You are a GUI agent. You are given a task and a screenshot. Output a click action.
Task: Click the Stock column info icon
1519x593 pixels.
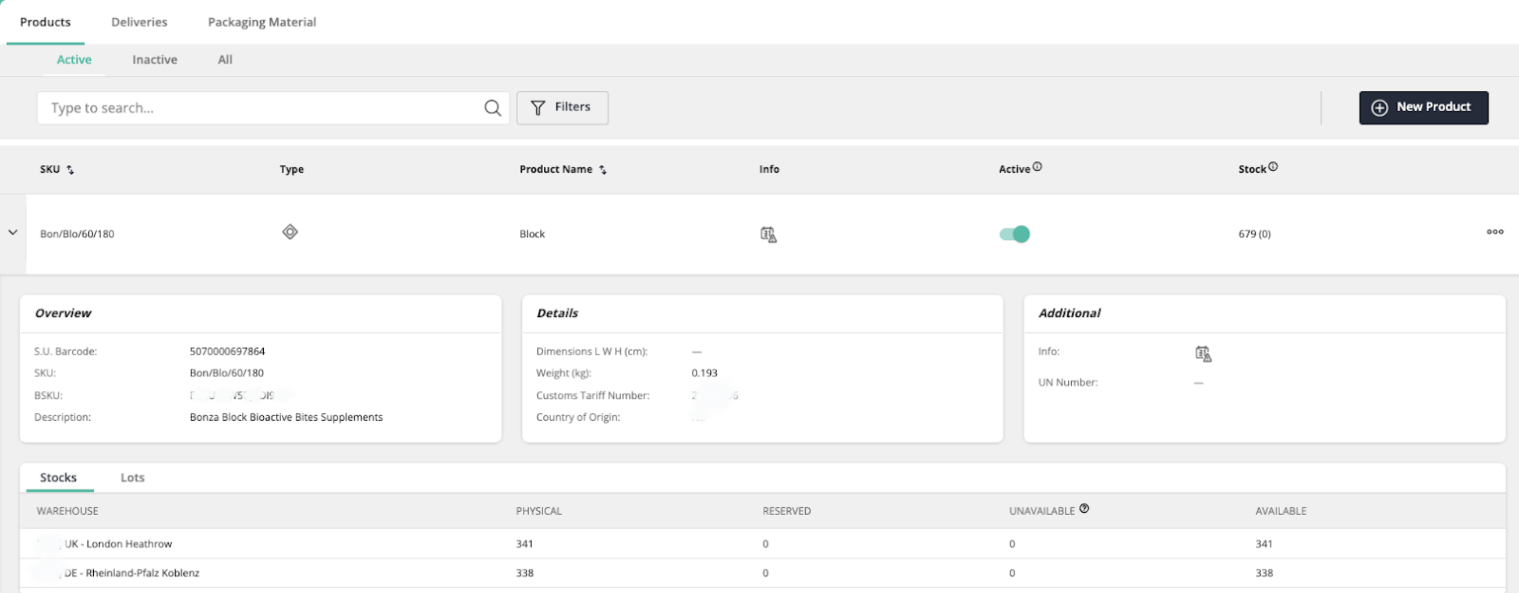point(1273,167)
